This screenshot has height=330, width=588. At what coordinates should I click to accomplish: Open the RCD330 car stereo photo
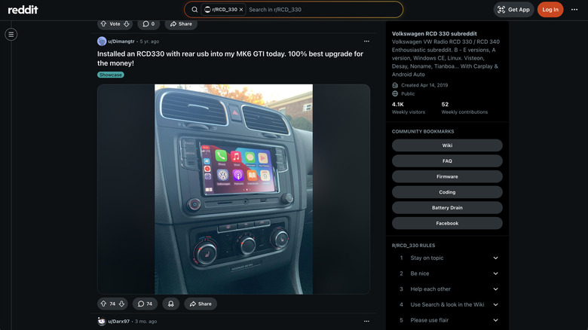point(234,188)
